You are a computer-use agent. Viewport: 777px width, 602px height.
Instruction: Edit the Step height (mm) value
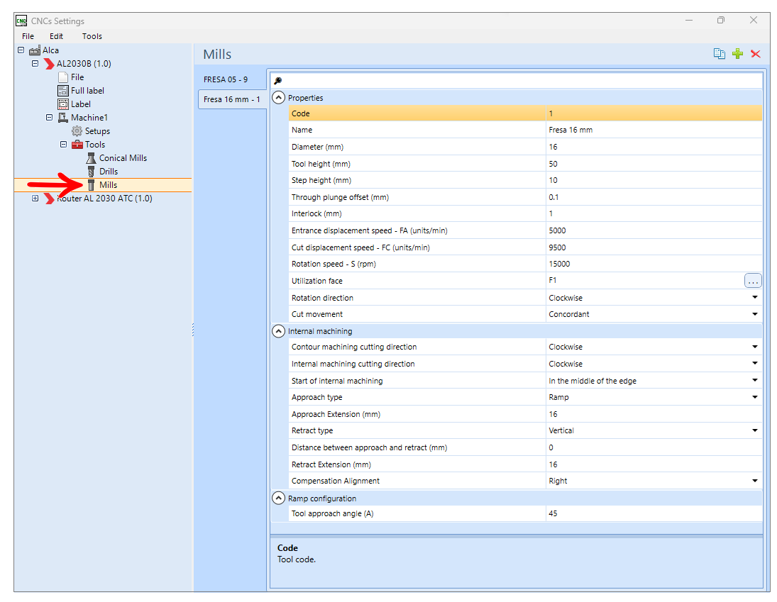coord(654,180)
